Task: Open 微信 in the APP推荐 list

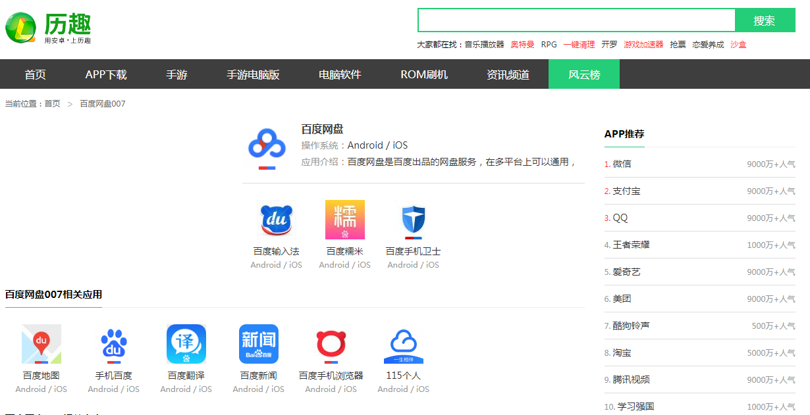Action: click(x=622, y=164)
